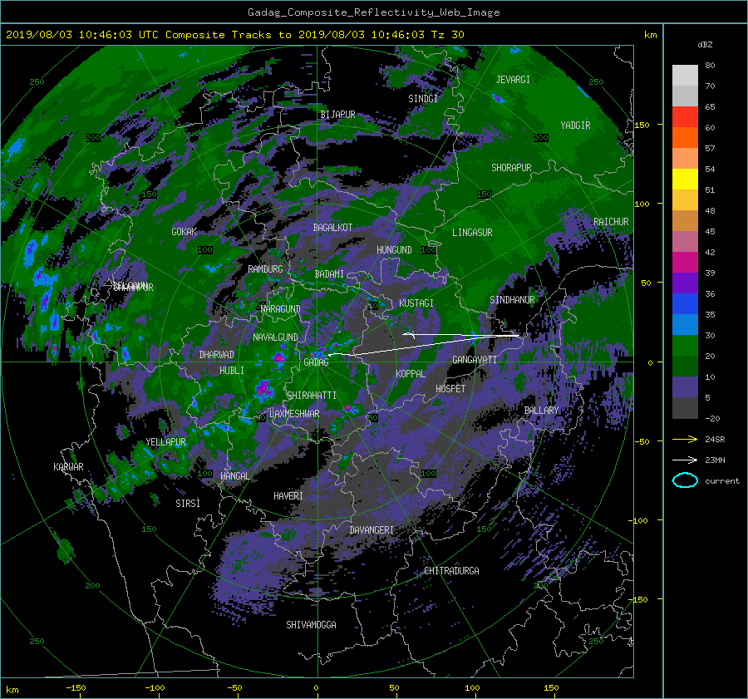Click the DAVANGERI city label
748x699 pixels.
pyautogui.click(x=372, y=530)
